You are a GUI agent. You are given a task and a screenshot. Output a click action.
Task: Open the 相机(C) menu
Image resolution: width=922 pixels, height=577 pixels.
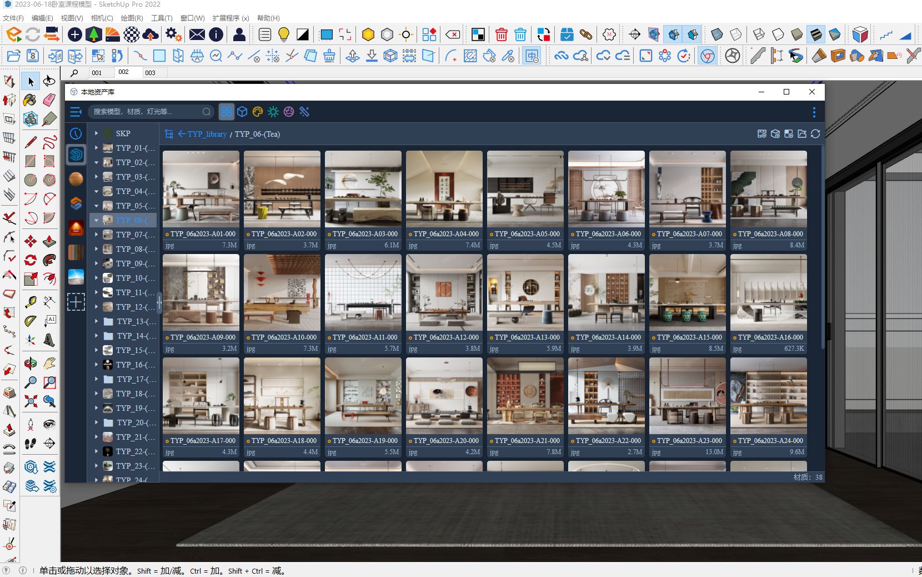(x=102, y=18)
